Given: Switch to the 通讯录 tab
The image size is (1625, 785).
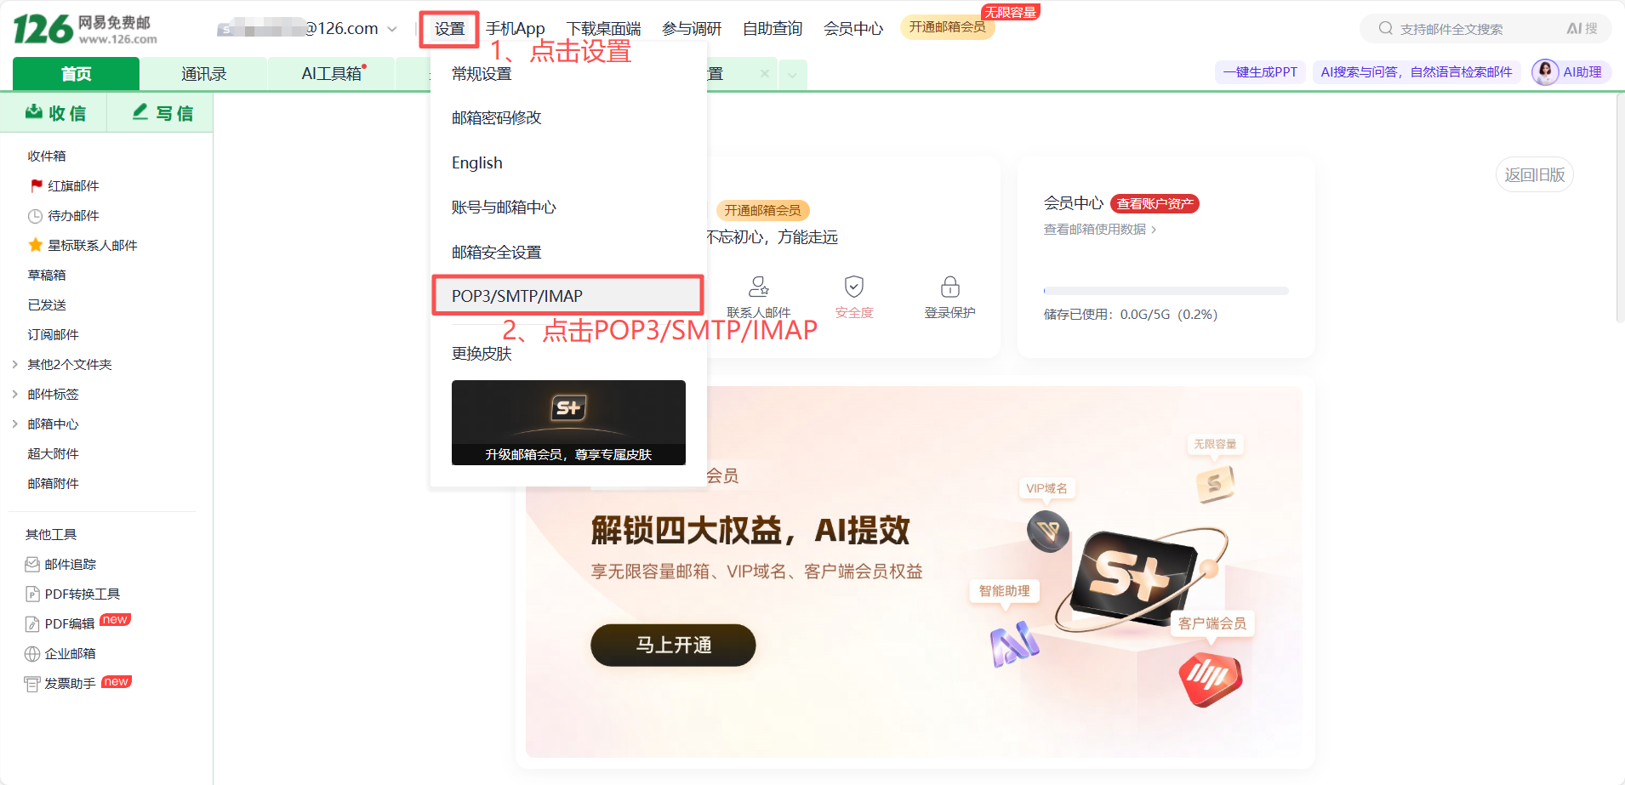Looking at the screenshot, I should (203, 74).
